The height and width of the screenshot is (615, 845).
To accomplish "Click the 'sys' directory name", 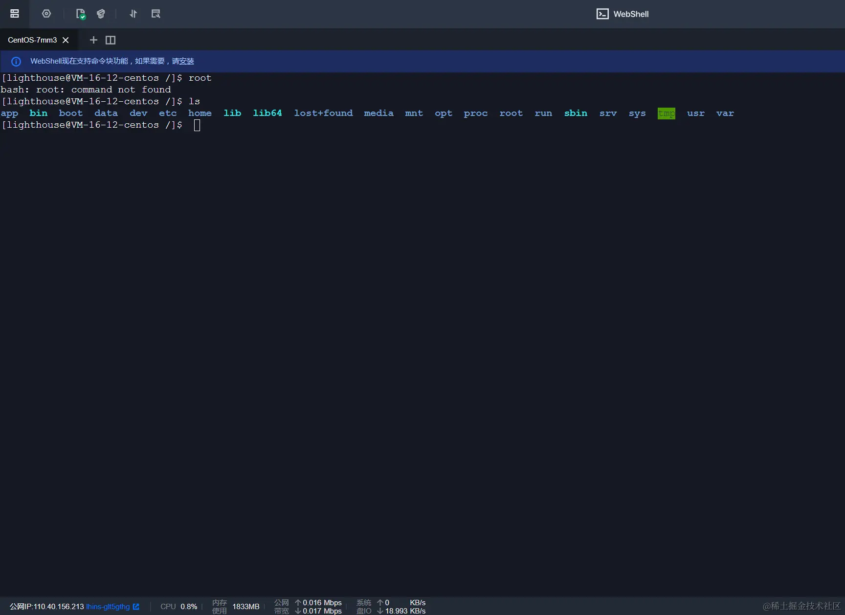I will click(637, 114).
